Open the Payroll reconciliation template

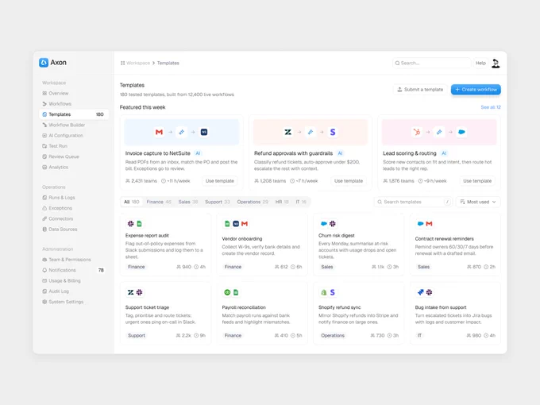click(x=262, y=313)
